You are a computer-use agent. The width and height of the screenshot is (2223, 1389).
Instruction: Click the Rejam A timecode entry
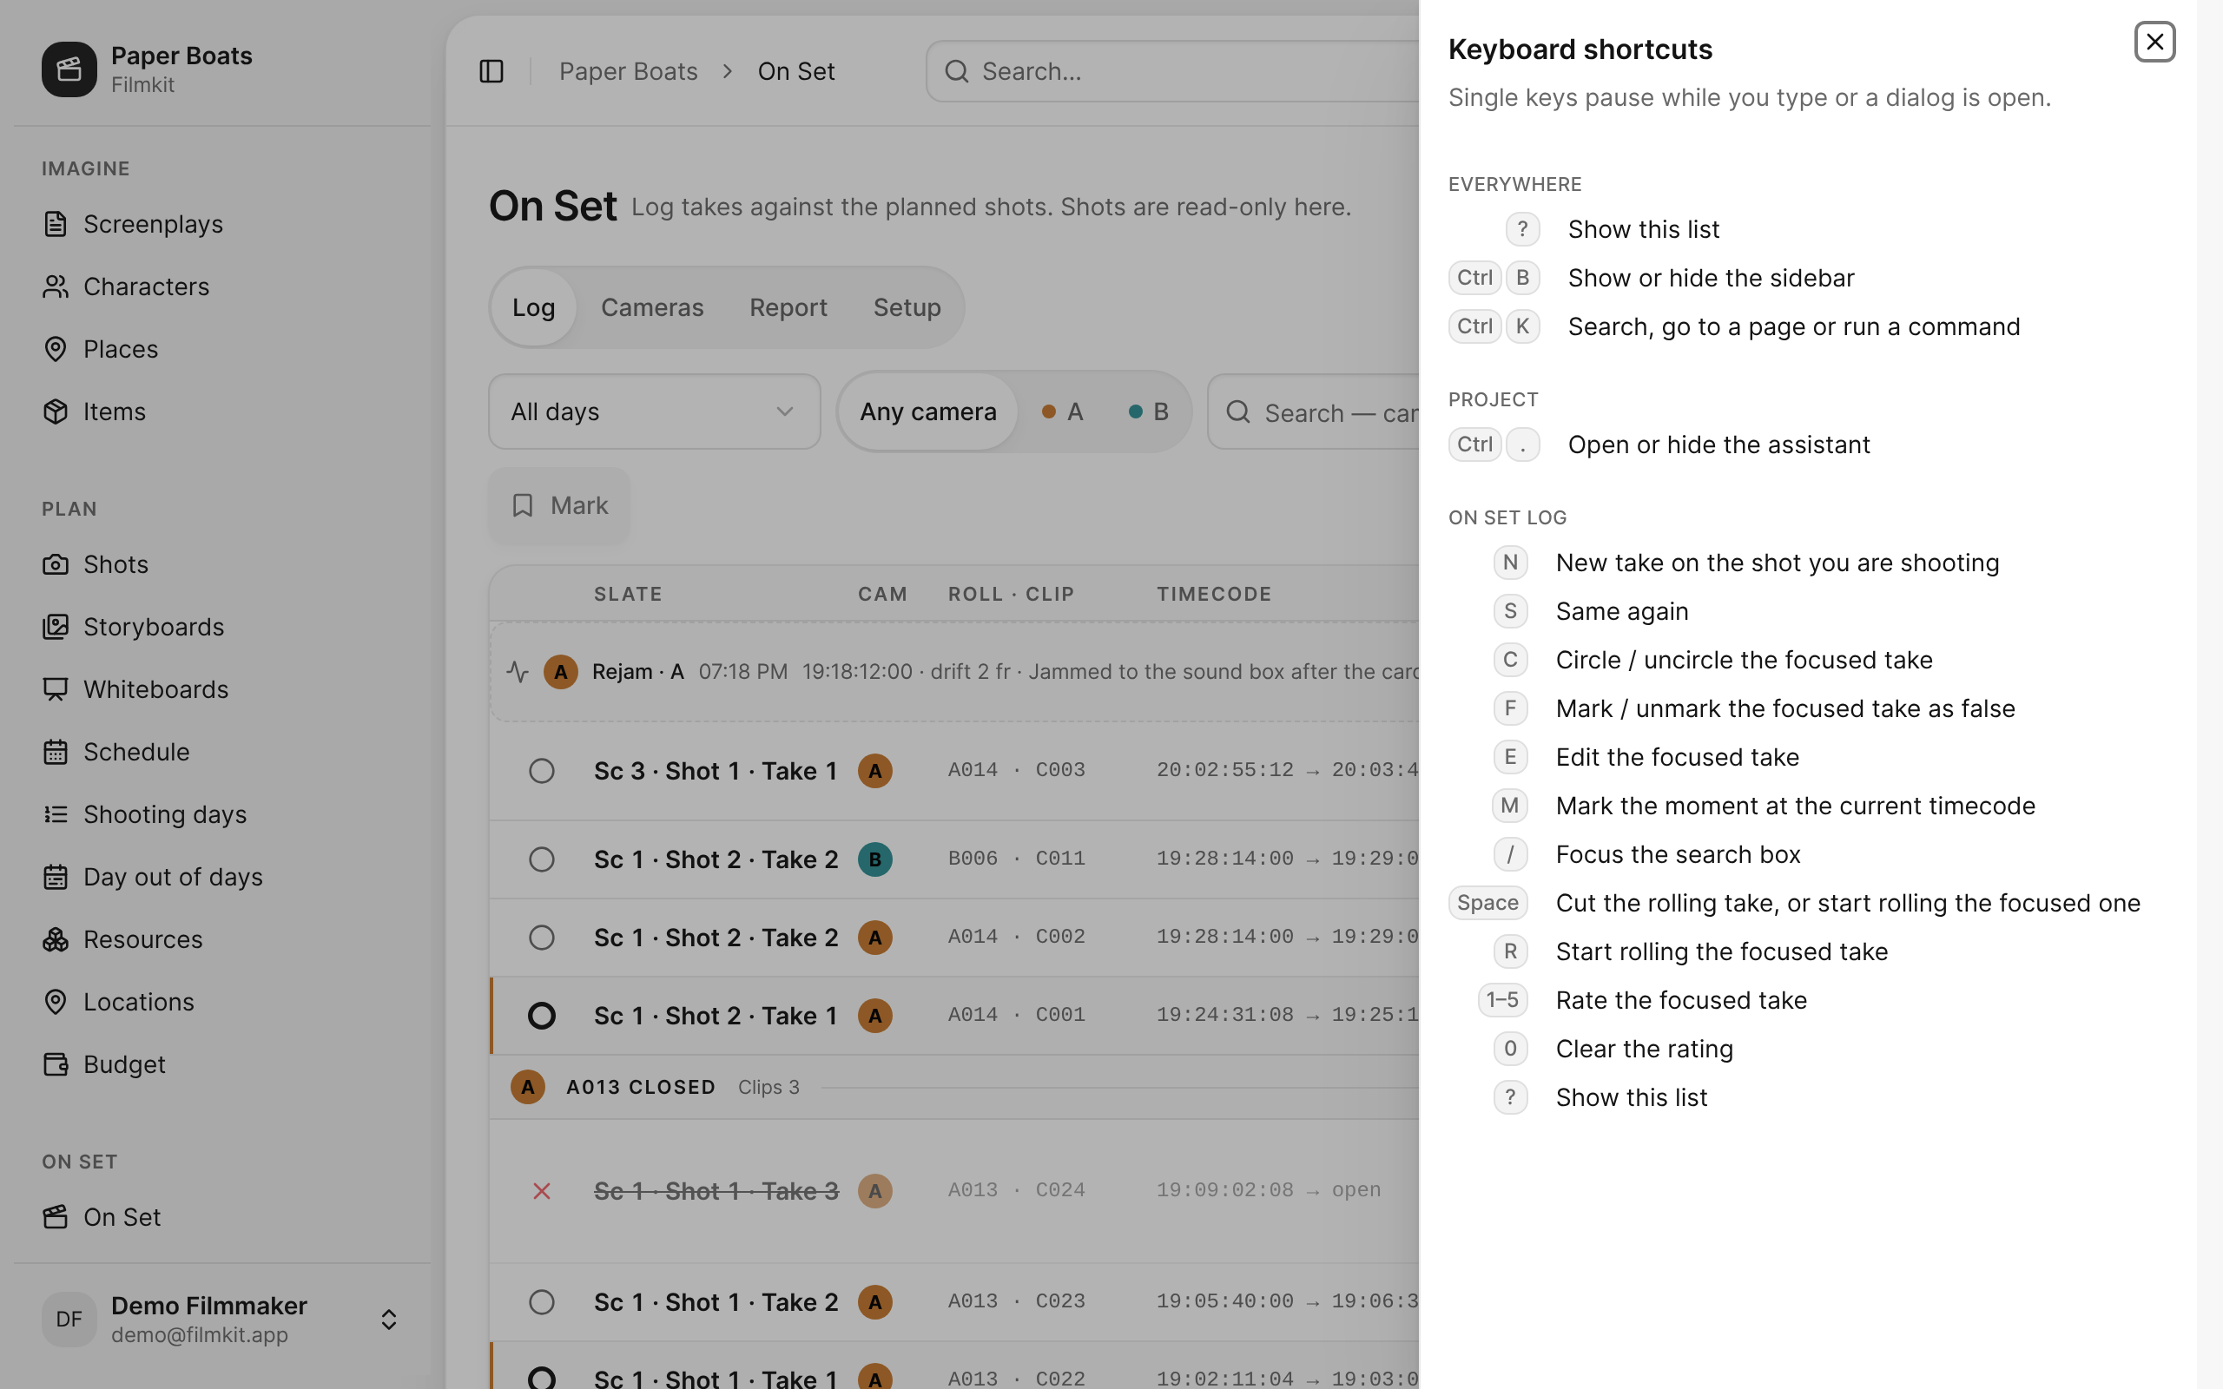[954, 672]
